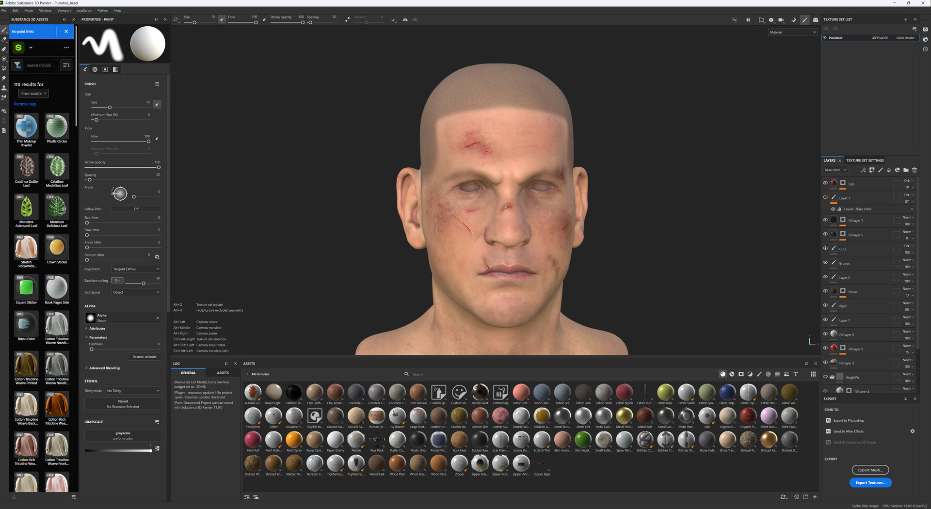Add a fill layer from layers toolbar
The height and width of the screenshot is (509, 931).
click(889, 170)
